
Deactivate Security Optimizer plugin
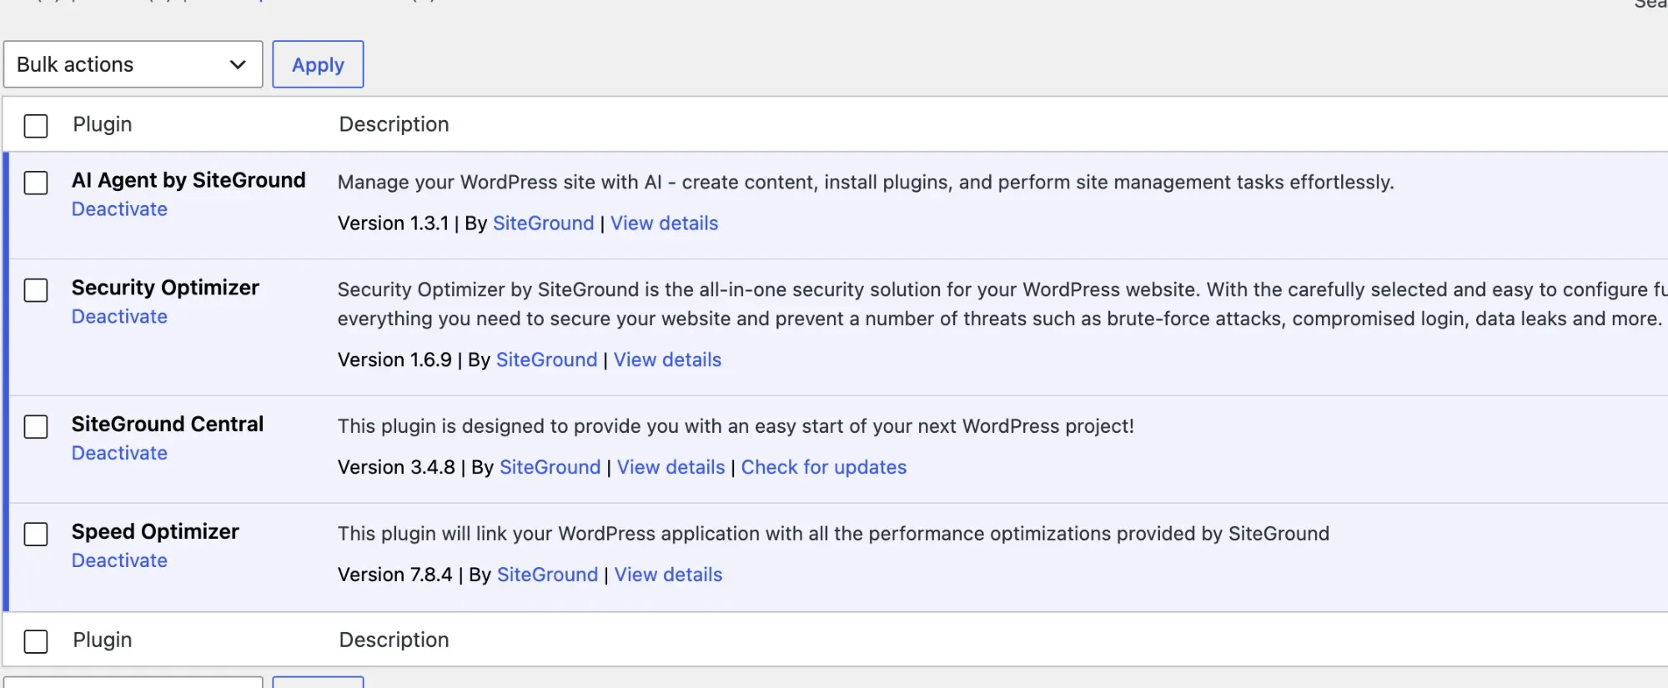coord(119,317)
